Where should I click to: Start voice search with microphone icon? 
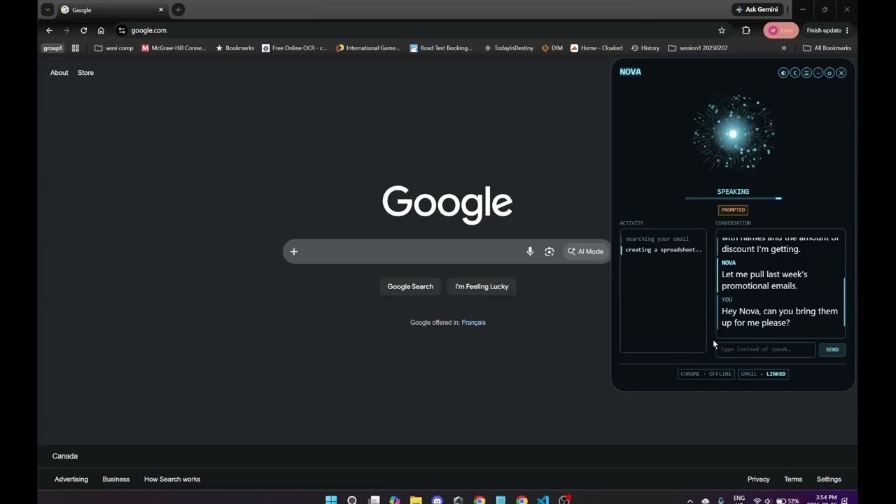click(x=530, y=251)
